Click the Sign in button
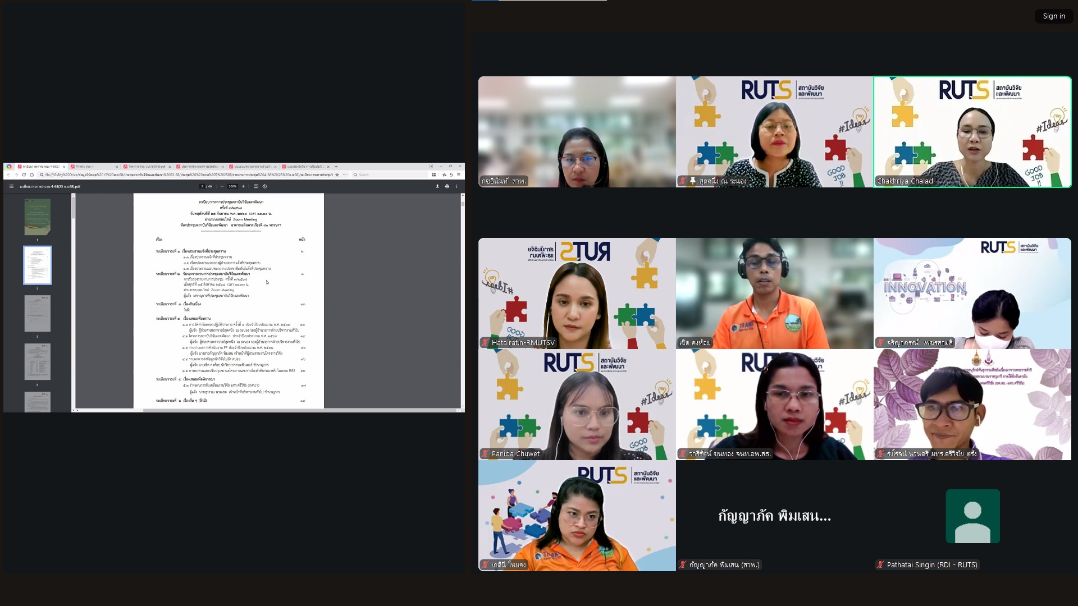1078x606 pixels. click(1053, 16)
